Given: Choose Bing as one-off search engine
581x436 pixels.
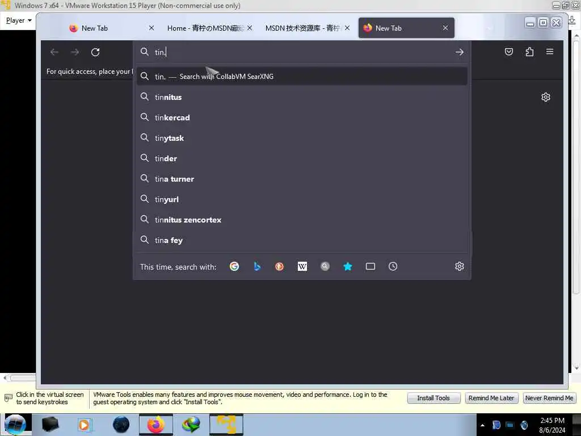Looking at the screenshot, I should pyautogui.click(x=257, y=266).
